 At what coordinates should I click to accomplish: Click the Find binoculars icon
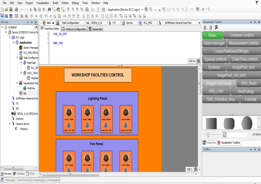[x=49, y=9]
